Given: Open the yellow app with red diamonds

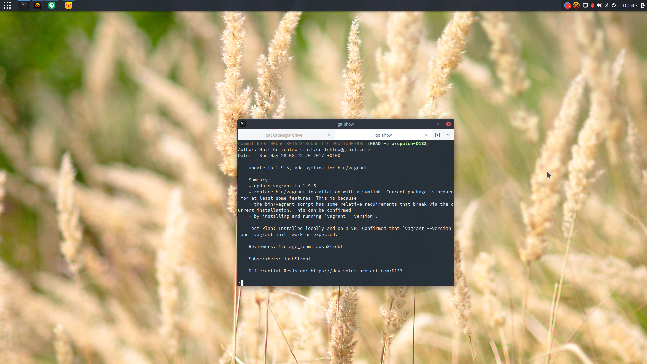Looking at the screenshot, I should click(x=69, y=5).
